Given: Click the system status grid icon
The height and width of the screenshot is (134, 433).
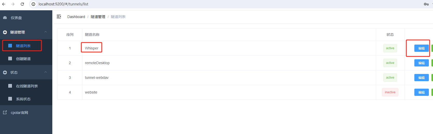Looking at the screenshot, I should 10,99.
